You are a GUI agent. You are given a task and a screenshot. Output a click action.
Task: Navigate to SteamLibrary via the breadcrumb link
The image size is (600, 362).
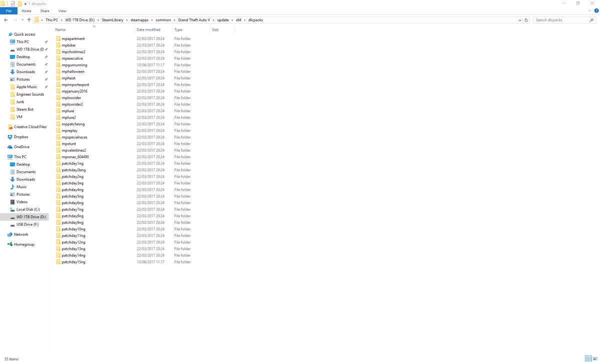pos(112,20)
